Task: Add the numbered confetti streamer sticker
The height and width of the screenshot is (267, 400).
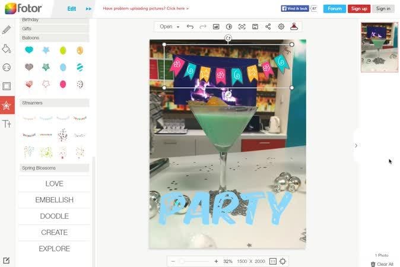Action: click(63, 135)
